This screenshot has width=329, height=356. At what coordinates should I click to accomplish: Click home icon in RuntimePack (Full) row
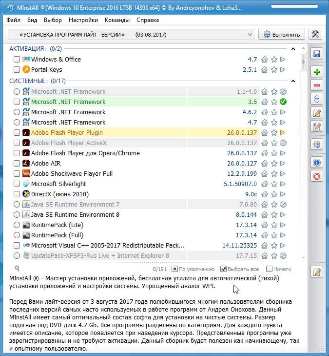coord(265,235)
